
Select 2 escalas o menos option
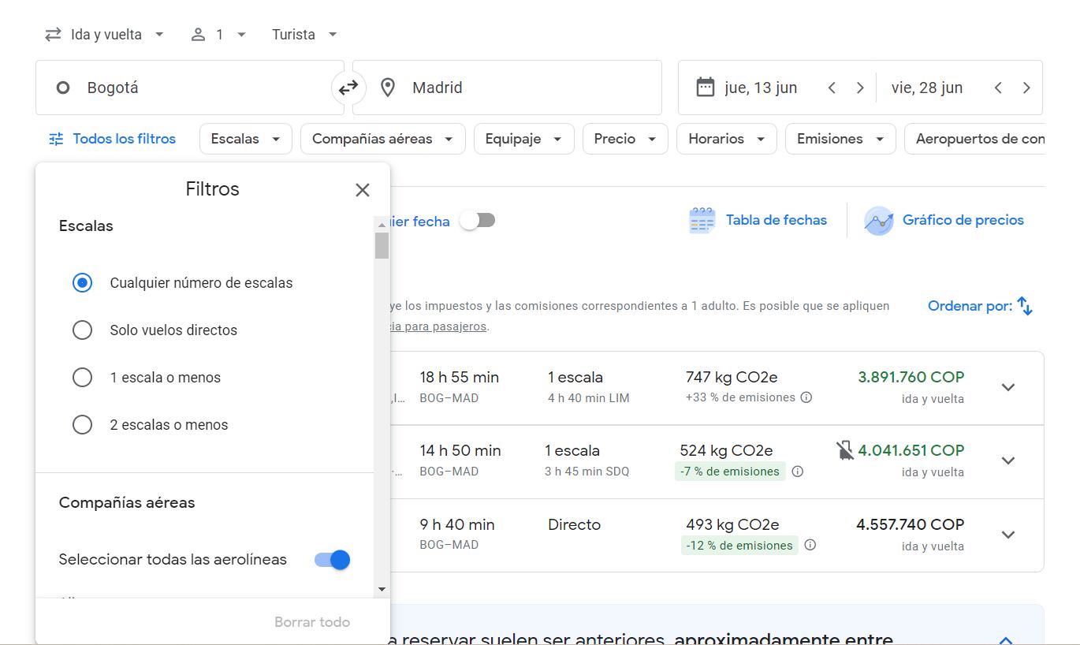point(82,424)
